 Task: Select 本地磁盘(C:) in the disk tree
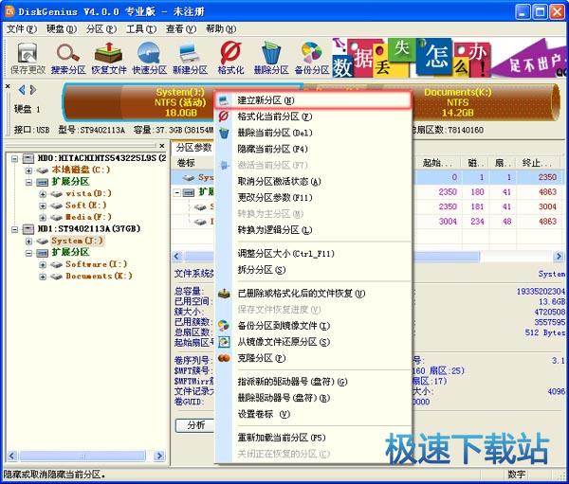81,170
